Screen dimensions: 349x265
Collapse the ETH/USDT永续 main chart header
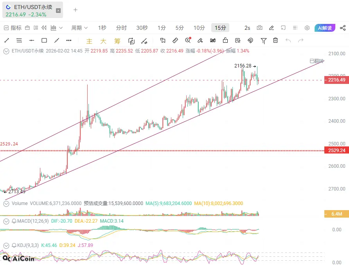(x=6, y=51)
